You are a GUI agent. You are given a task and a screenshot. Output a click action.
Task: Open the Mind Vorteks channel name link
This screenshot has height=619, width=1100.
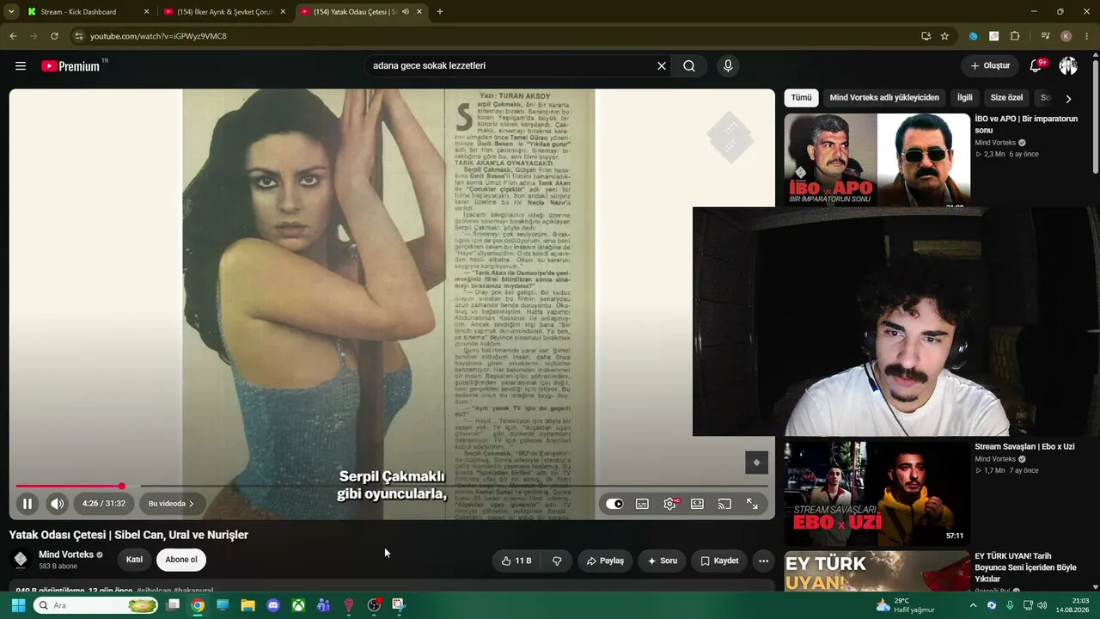point(66,555)
